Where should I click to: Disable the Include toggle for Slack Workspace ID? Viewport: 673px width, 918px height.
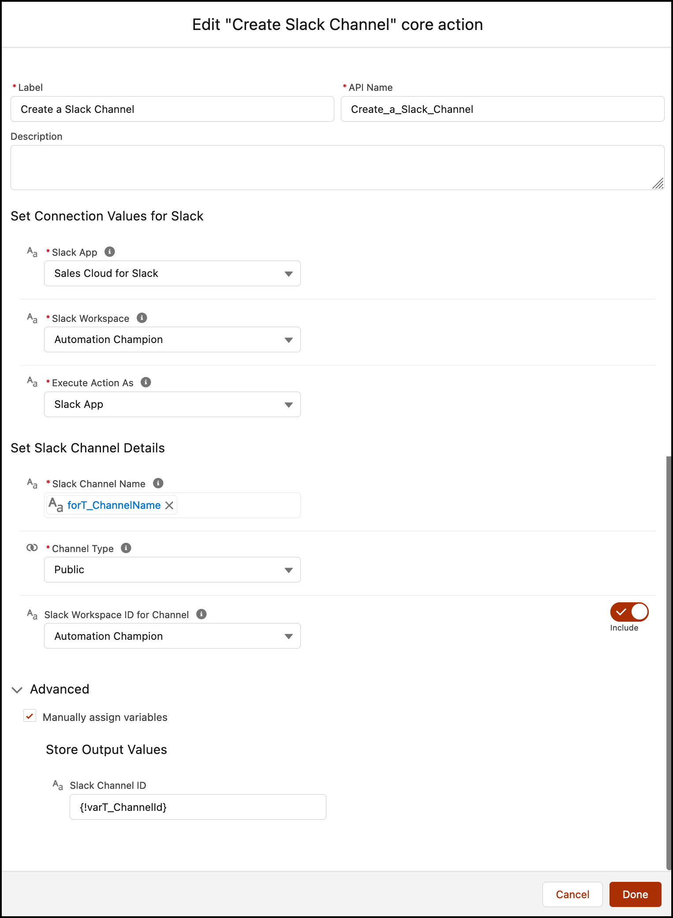[x=629, y=612]
